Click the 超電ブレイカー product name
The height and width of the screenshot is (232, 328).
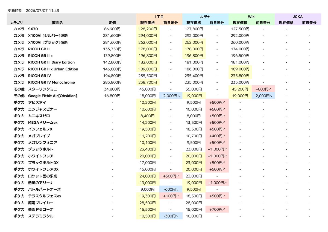coord(40,203)
